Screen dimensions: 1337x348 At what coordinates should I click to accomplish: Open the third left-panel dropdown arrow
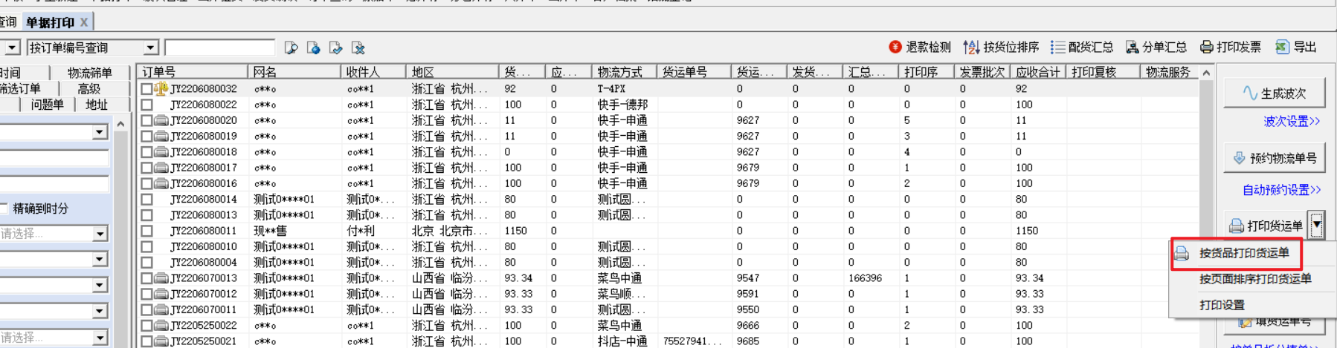click(x=100, y=286)
